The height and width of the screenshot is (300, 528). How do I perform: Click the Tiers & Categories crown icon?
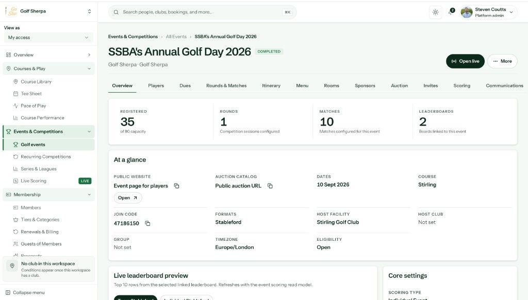tap(15, 220)
